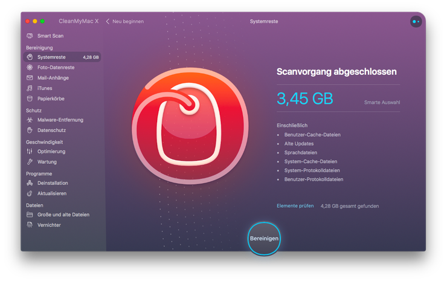The width and height of the screenshot is (447, 281).
Task: Click the back chevron beside Neu beginnen
Action: pos(108,21)
